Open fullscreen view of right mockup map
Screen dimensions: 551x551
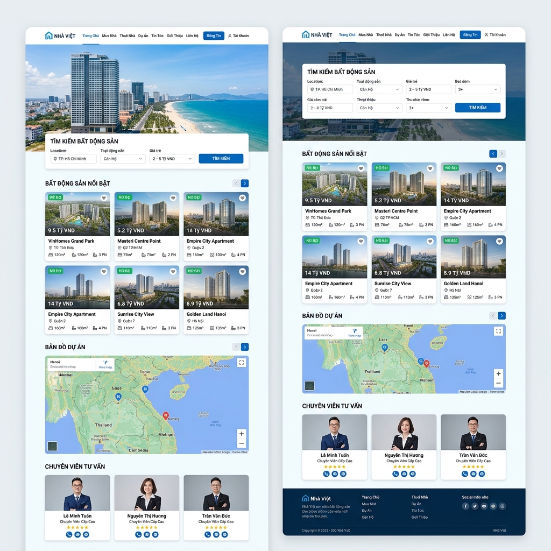pyautogui.click(x=498, y=331)
